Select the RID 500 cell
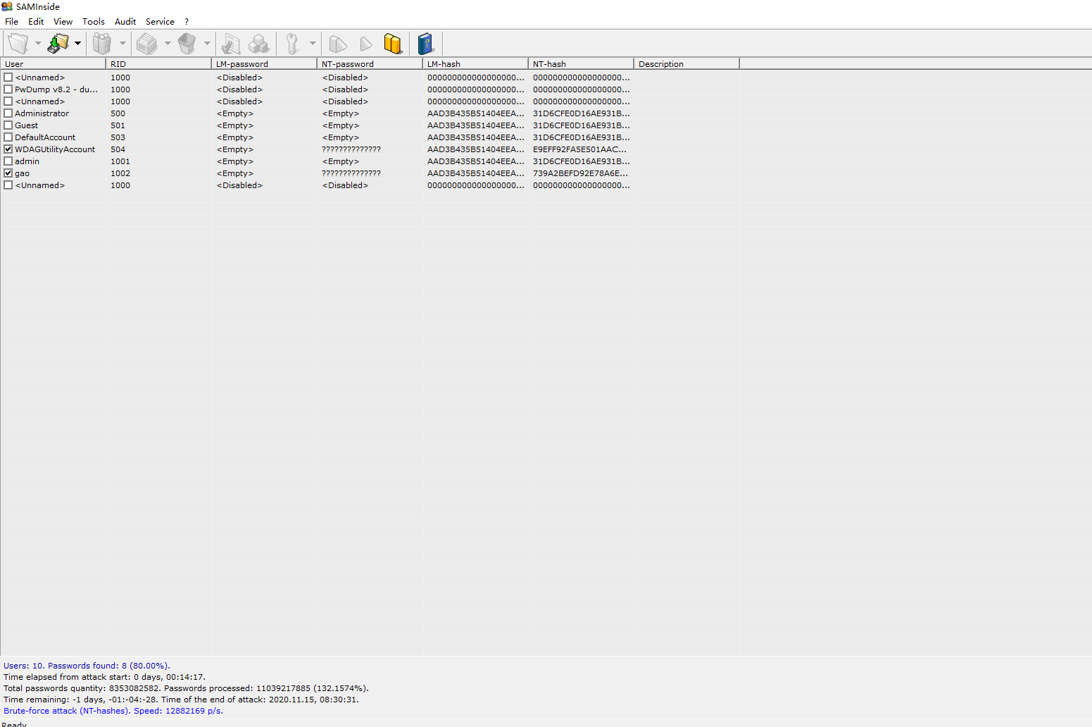 (118, 113)
